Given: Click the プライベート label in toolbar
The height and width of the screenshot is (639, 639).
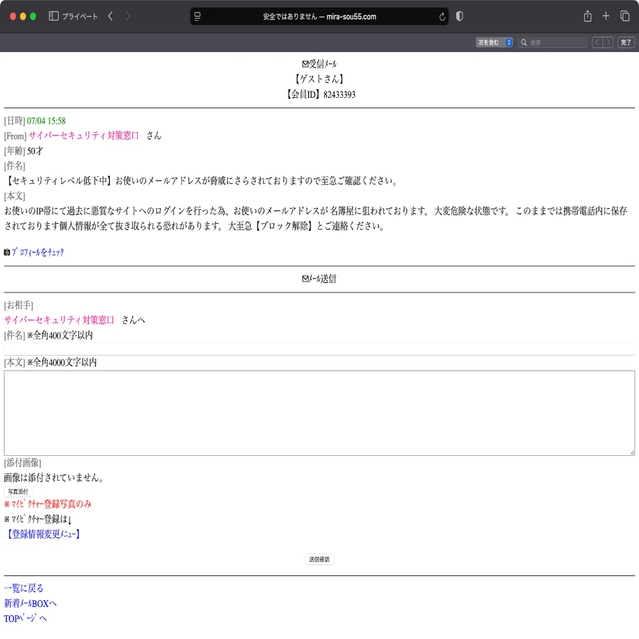Looking at the screenshot, I should [80, 17].
